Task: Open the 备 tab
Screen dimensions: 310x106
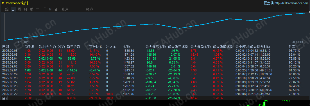Action: [x=56, y=9]
